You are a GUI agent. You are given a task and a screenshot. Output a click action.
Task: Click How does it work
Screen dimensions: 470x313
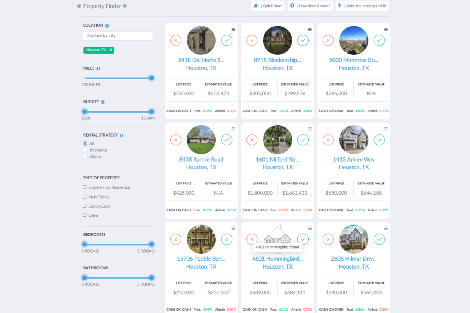[x=310, y=6]
